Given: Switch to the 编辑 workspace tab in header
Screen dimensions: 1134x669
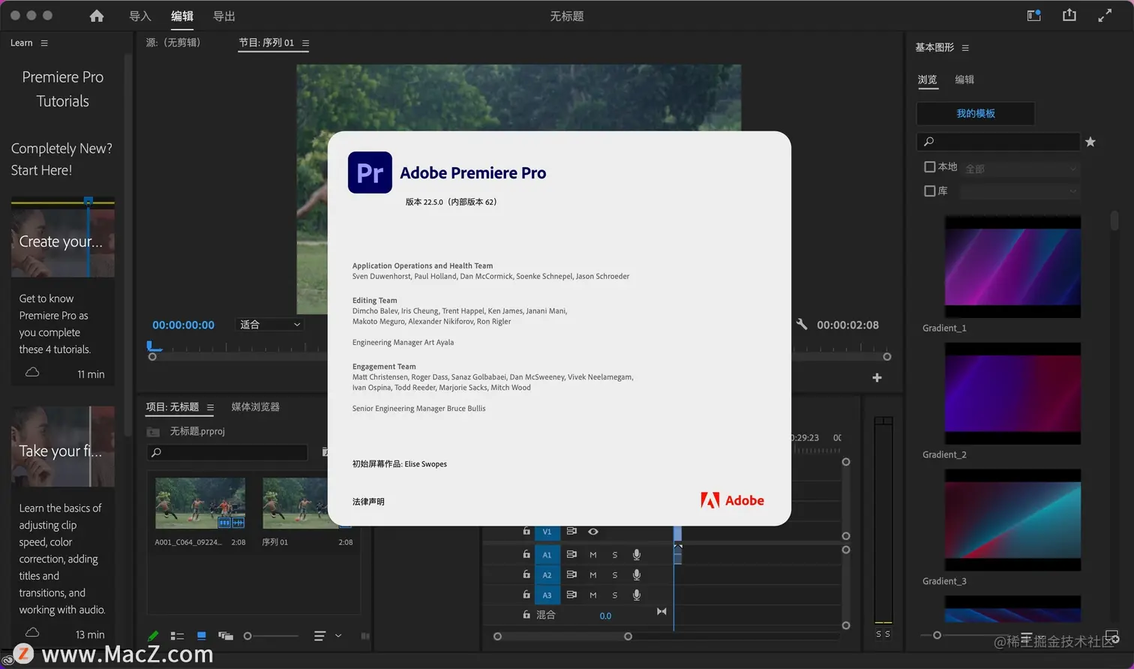Looking at the screenshot, I should tap(182, 16).
